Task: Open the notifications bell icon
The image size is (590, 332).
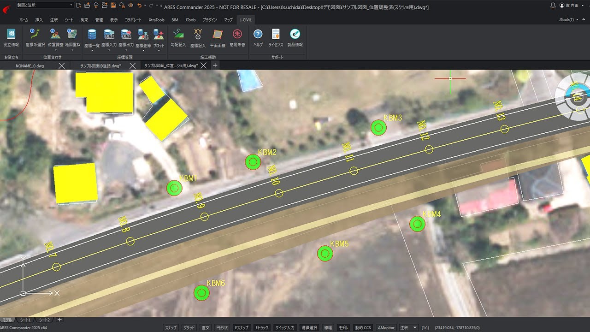Action: [x=553, y=6]
